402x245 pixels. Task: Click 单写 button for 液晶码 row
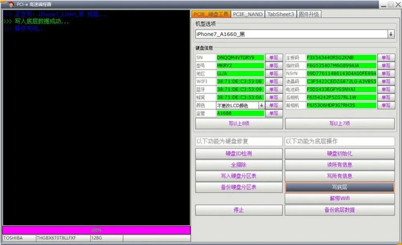pyautogui.click(x=386, y=82)
